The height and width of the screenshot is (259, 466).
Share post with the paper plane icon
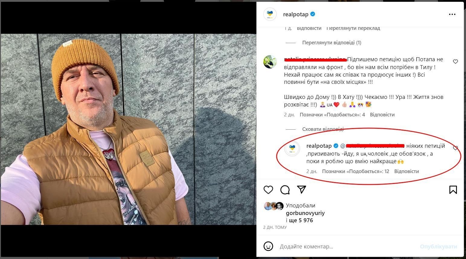[x=302, y=189]
